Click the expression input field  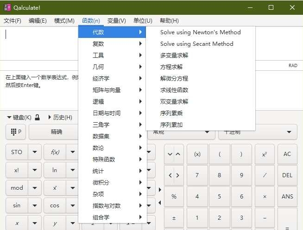42,43
